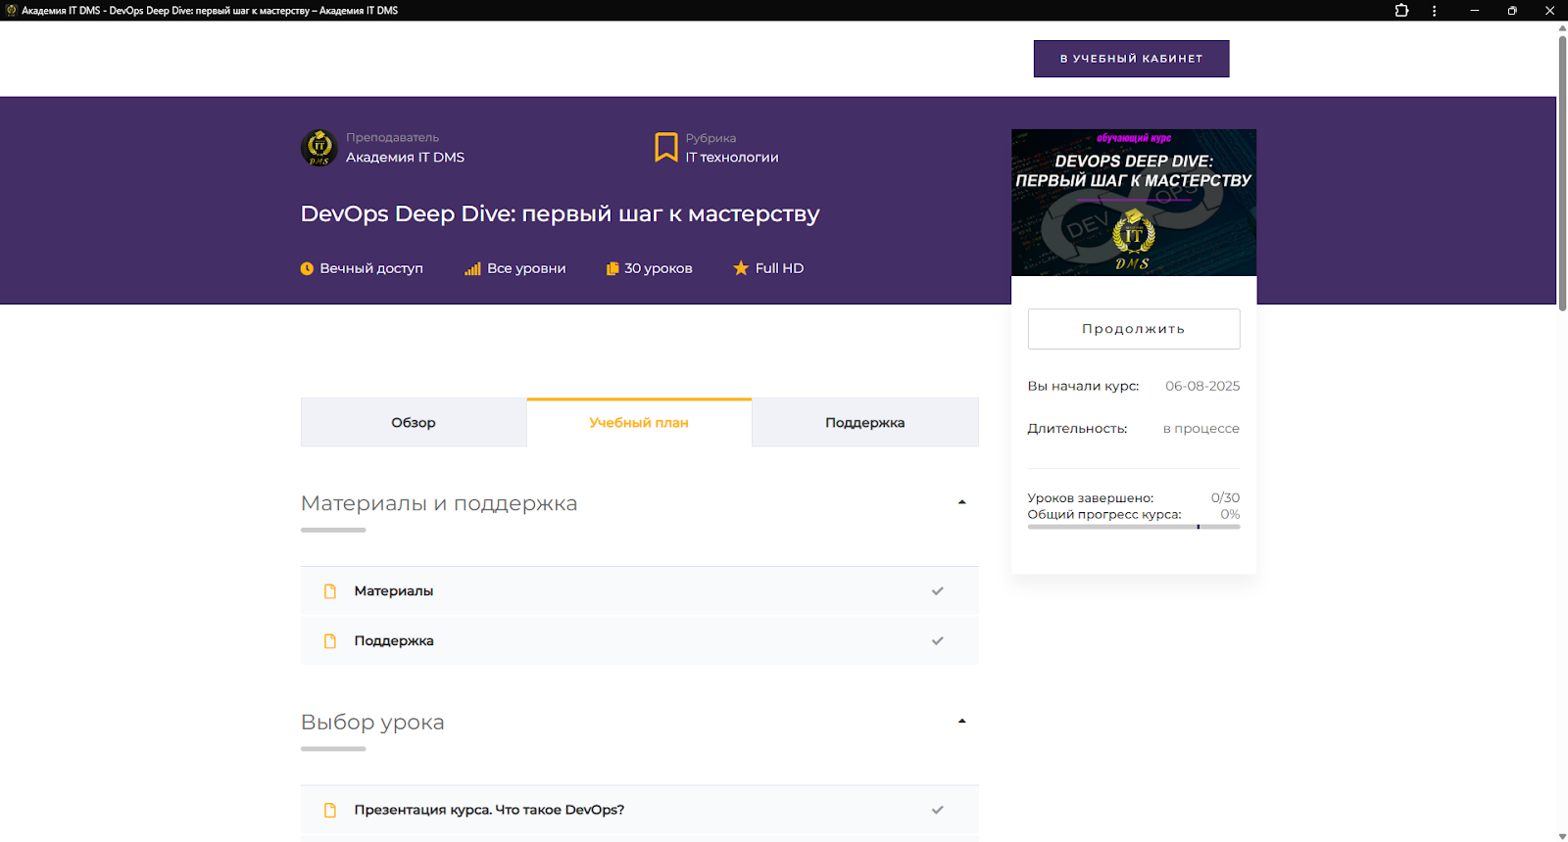Switch to the Обзор tab
The image size is (1568, 842).
pyautogui.click(x=414, y=423)
